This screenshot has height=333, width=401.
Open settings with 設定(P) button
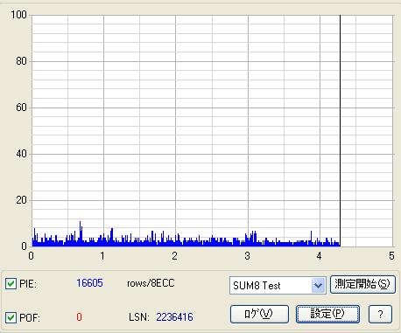(x=327, y=315)
